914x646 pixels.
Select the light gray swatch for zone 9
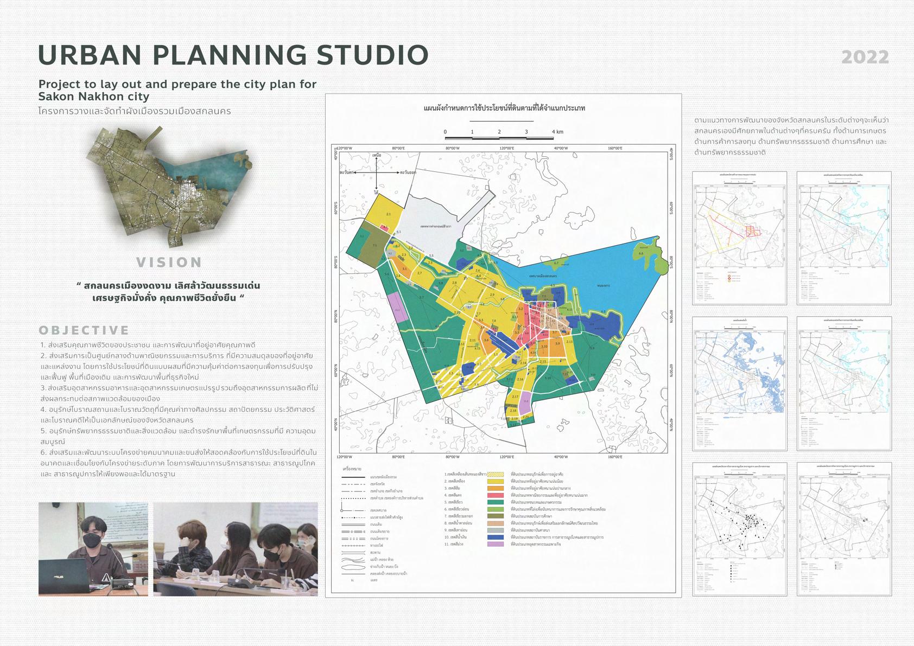point(496,530)
